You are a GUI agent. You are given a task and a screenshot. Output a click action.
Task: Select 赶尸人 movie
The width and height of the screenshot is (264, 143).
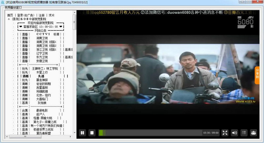(41, 114)
